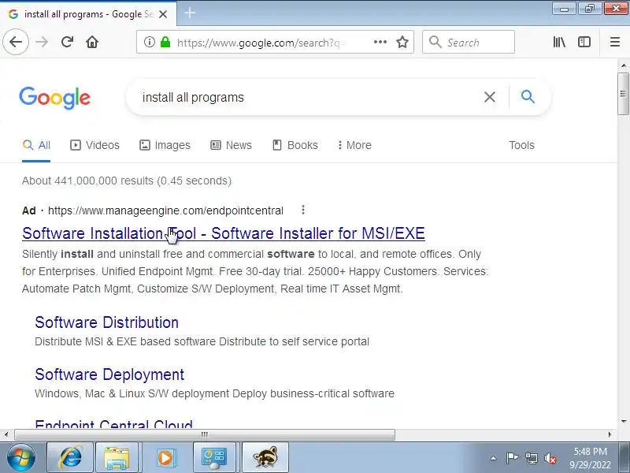Open the browser home page
The image size is (630, 473).
click(92, 42)
